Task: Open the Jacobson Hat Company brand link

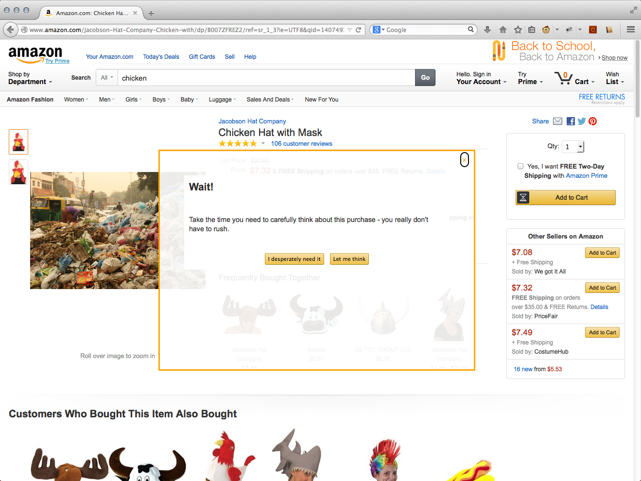Action: tap(252, 121)
